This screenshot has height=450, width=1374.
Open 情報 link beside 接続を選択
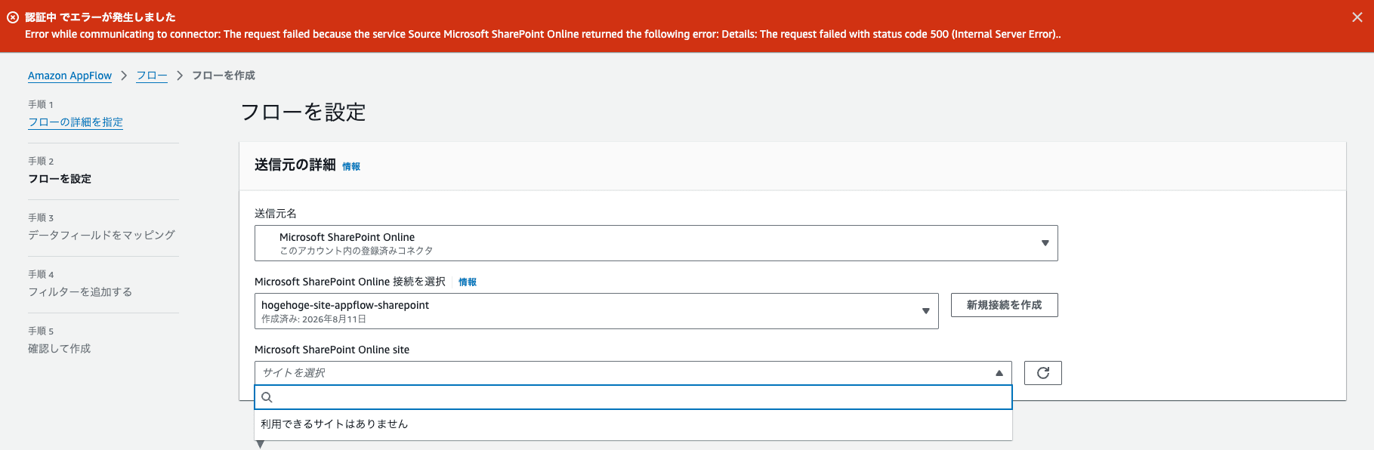pyautogui.click(x=468, y=282)
